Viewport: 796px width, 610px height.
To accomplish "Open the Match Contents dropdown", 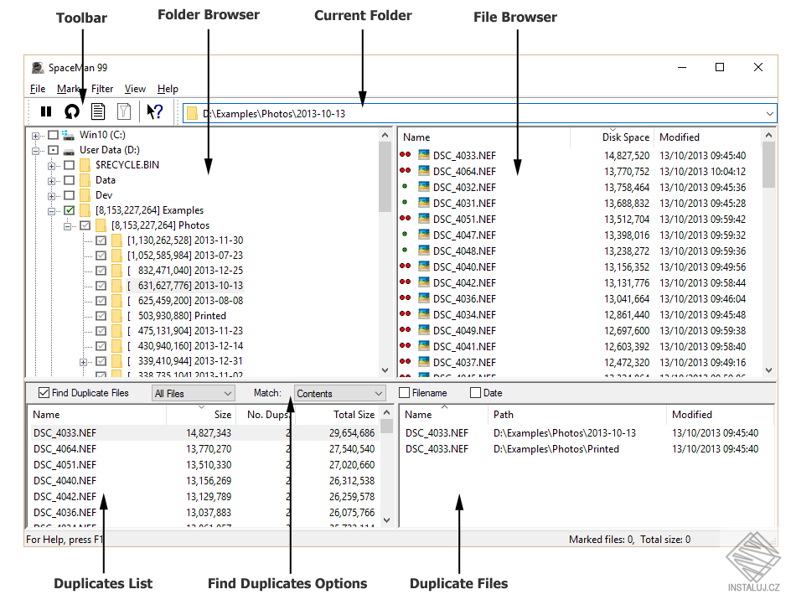I will 339,393.
